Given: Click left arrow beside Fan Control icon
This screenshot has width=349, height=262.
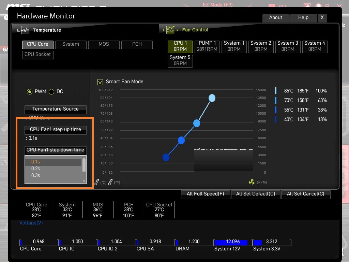Looking at the screenshot, I should [163, 30].
